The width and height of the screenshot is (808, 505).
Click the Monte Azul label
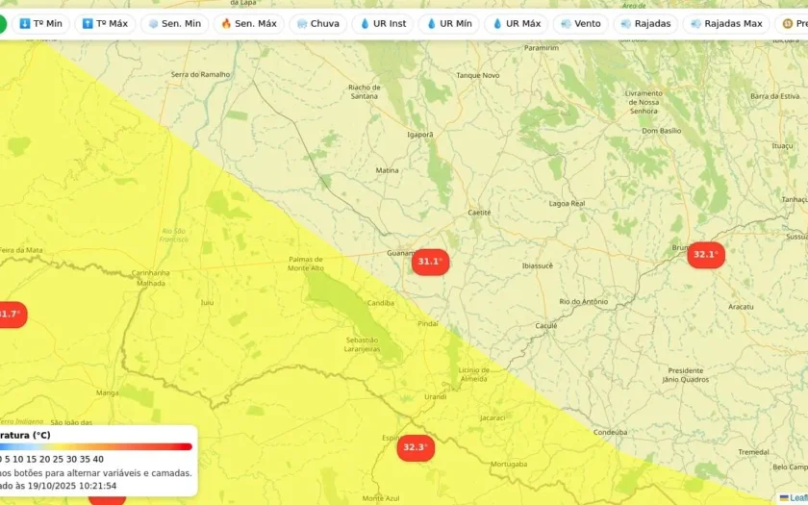click(x=381, y=498)
